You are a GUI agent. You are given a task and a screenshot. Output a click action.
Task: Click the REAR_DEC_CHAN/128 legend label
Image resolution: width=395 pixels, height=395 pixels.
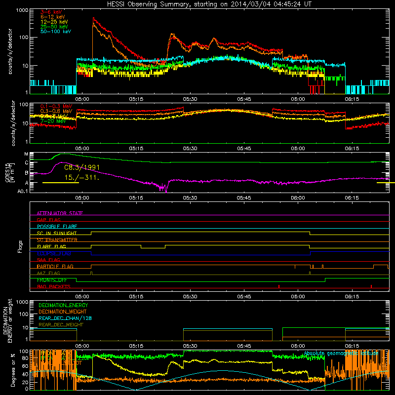65,318
